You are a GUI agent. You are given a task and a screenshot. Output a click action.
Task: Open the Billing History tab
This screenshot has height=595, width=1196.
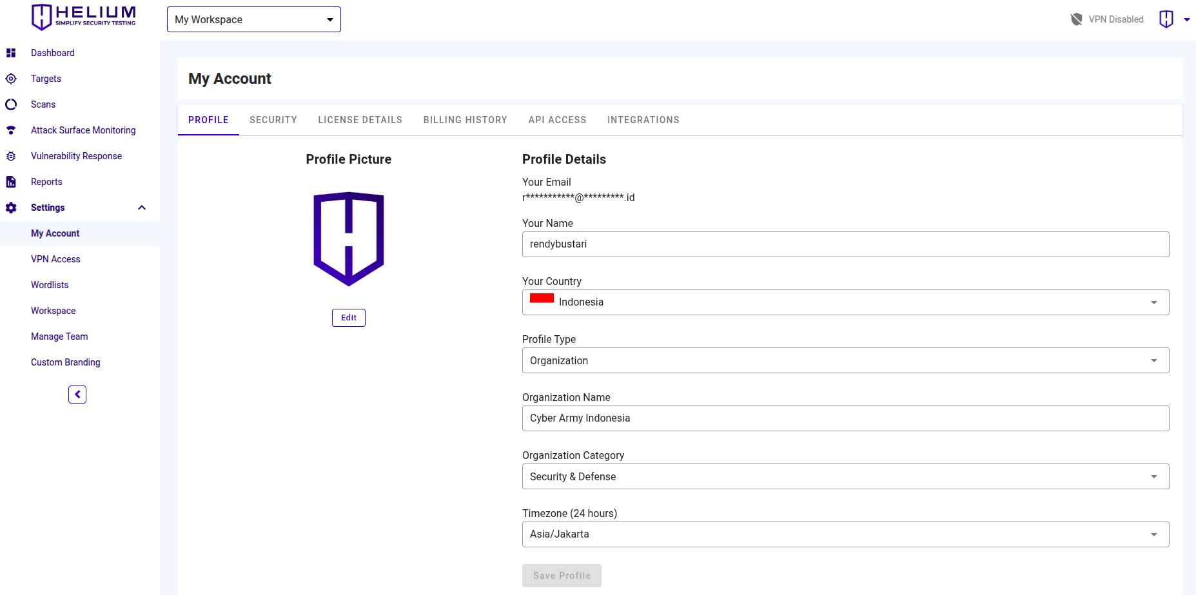(466, 119)
